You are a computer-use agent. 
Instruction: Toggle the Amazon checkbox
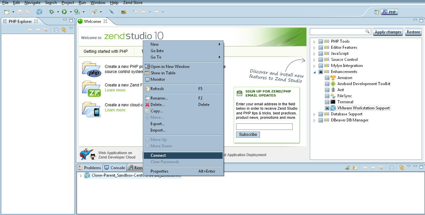point(327,78)
